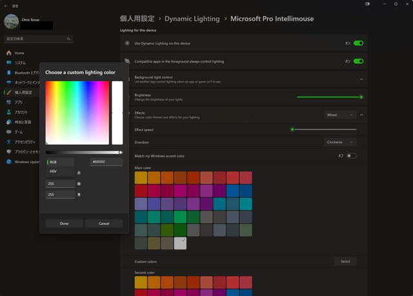Open 時刻と言語 settings in sidebar
The height and width of the screenshot is (296, 413).
pos(23,122)
